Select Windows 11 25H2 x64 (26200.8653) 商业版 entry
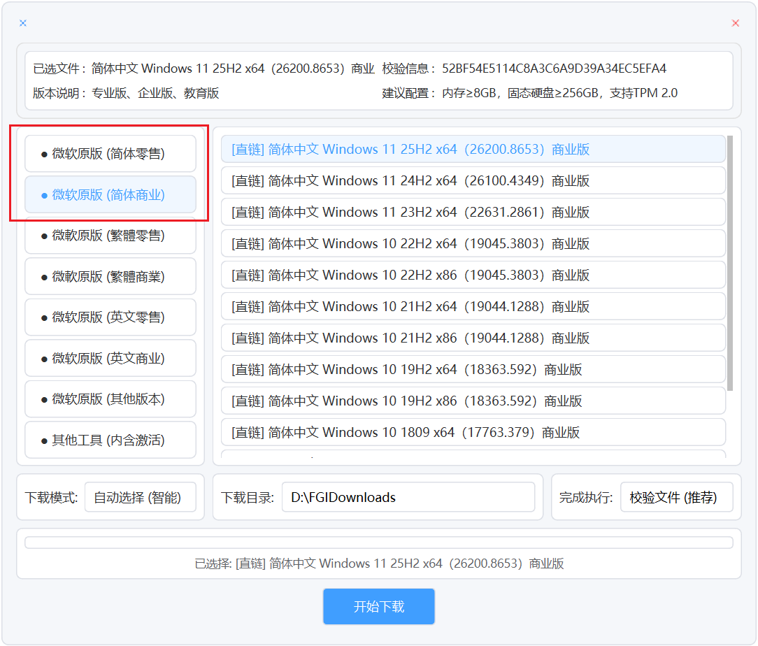 click(x=473, y=150)
